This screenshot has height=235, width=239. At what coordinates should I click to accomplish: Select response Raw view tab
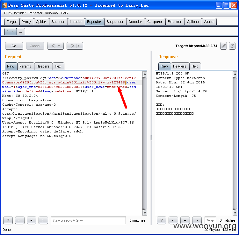click(x=164, y=66)
